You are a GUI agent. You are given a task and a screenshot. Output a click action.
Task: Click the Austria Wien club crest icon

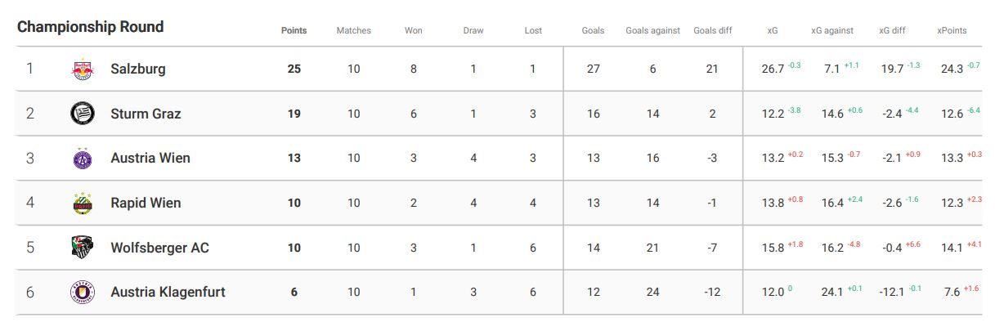83,159
